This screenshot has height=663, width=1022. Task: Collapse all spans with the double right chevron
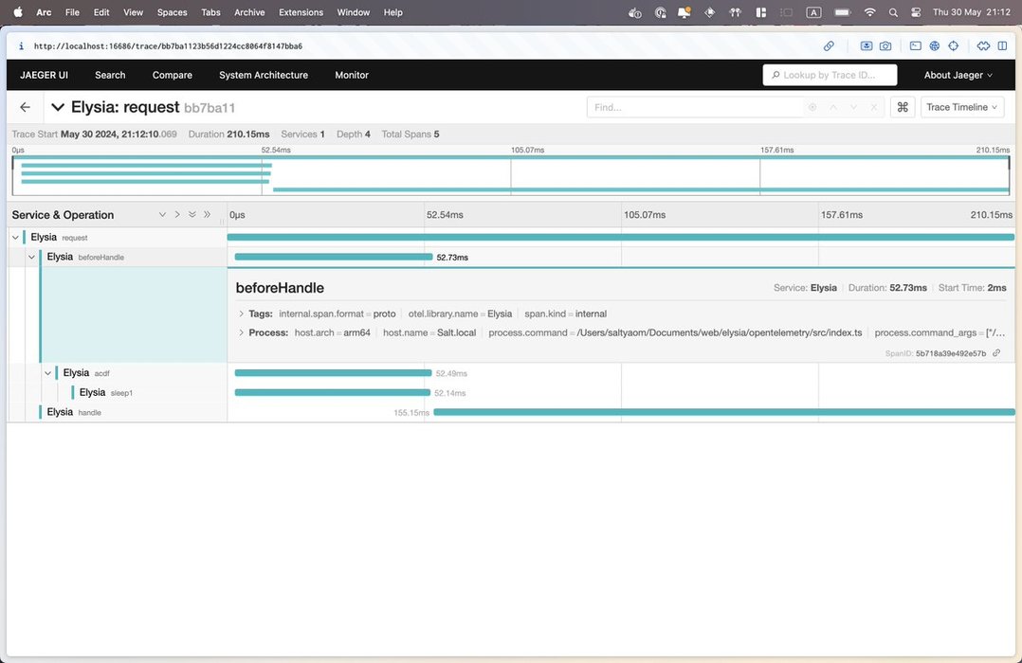[x=208, y=214]
